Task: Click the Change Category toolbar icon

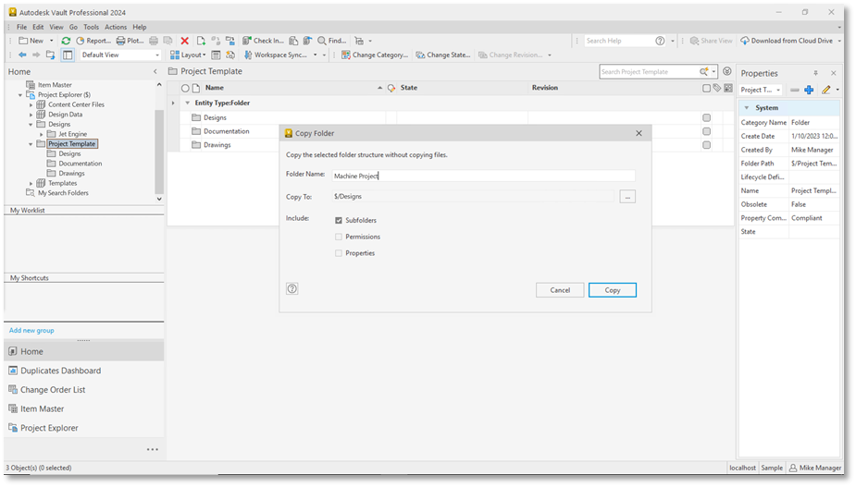Action: [345, 55]
